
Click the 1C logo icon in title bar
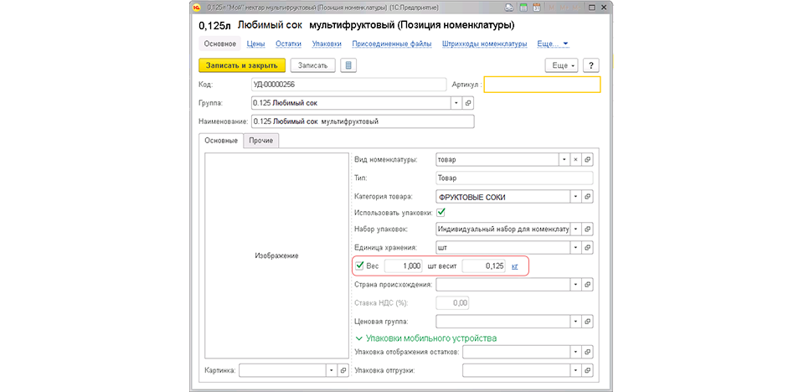pyautogui.click(x=196, y=8)
